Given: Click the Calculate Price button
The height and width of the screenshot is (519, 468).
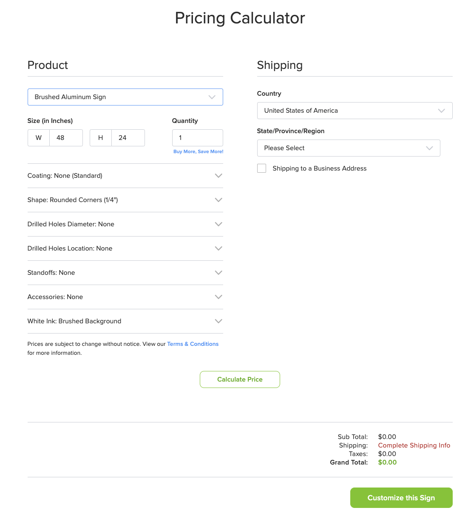Looking at the screenshot, I should [240, 379].
